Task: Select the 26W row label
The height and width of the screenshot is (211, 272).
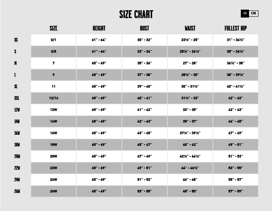Action: [x=17, y=191]
